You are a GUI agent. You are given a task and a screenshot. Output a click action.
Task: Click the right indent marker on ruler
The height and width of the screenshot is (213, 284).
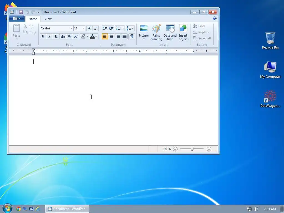click(193, 52)
